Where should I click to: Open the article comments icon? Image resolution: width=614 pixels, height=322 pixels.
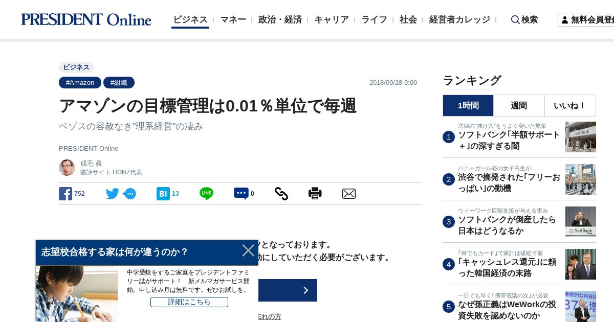[x=241, y=194]
